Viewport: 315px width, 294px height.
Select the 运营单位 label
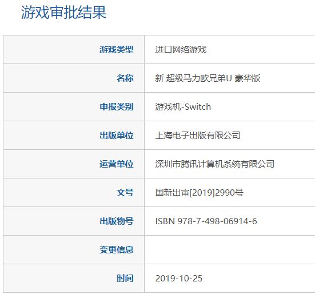116,164
